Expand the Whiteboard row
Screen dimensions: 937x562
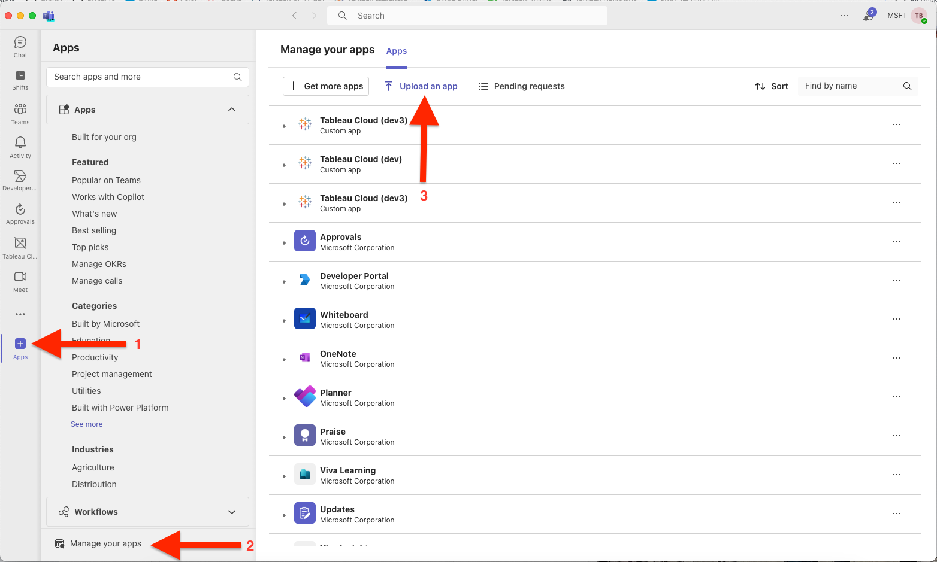[x=285, y=321]
